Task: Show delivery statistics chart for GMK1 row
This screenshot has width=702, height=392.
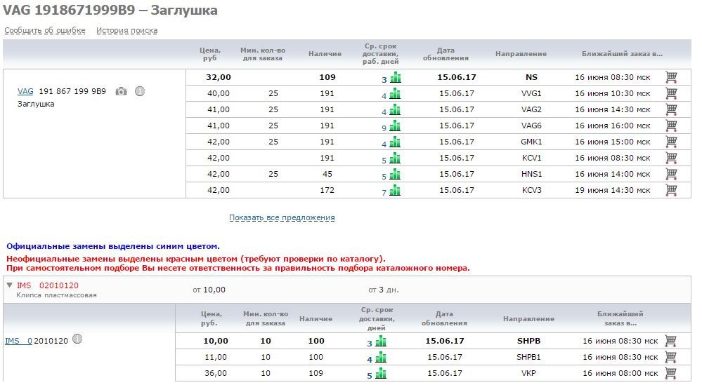Action: 396,142
